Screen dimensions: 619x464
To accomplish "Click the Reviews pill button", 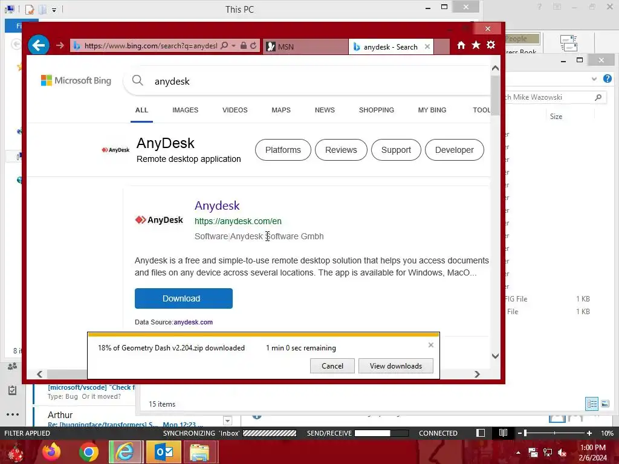I will tap(341, 150).
